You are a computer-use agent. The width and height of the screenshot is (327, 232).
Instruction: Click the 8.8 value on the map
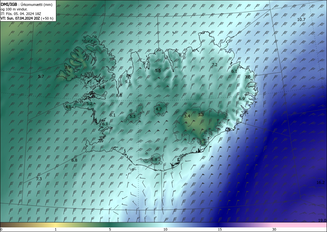pyautogui.click(x=119, y=95)
